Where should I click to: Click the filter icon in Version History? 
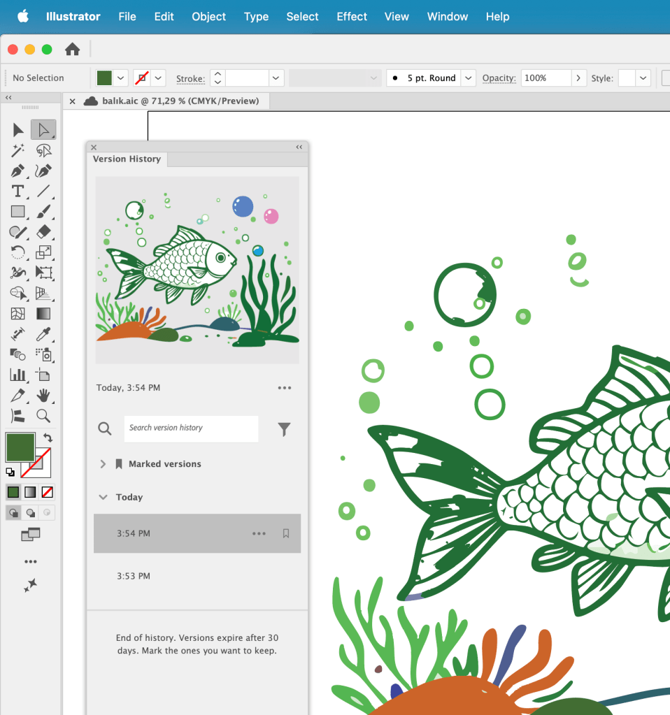284,429
